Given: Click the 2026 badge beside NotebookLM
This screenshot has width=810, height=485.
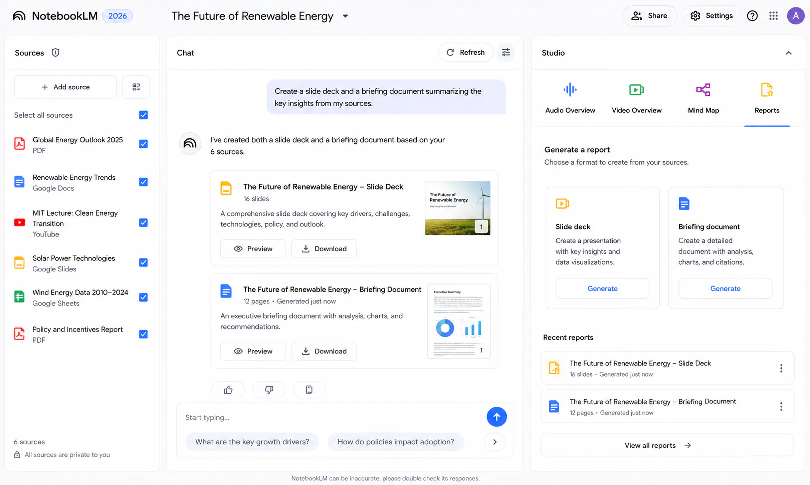Looking at the screenshot, I should 118,16.
